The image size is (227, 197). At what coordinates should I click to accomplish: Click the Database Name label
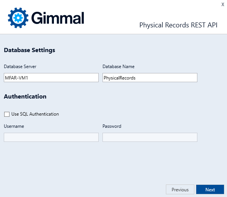pyautogui.click(x=118, y=67)
